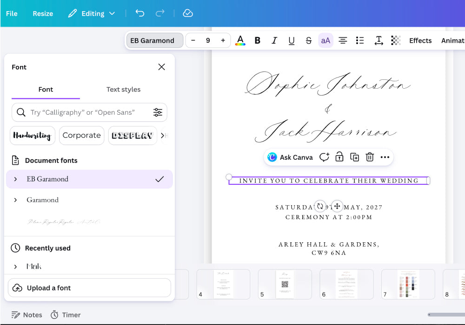Decrease font size with minus button
This screenshot has width=465, height=325.
coord(193,40)
